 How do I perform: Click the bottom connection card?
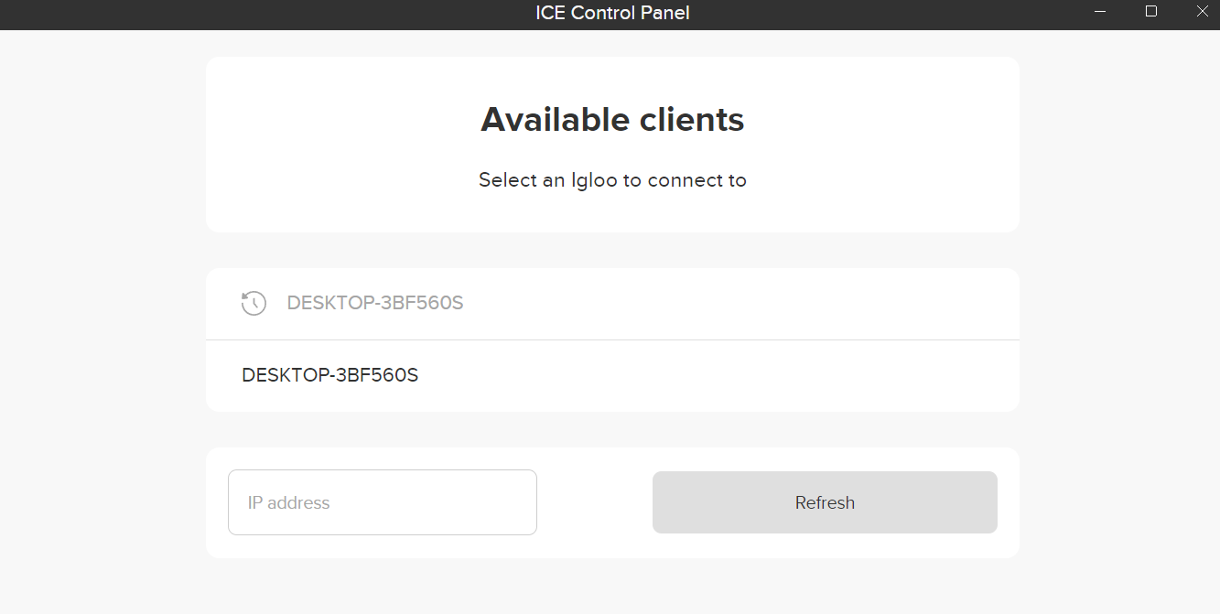611,501
